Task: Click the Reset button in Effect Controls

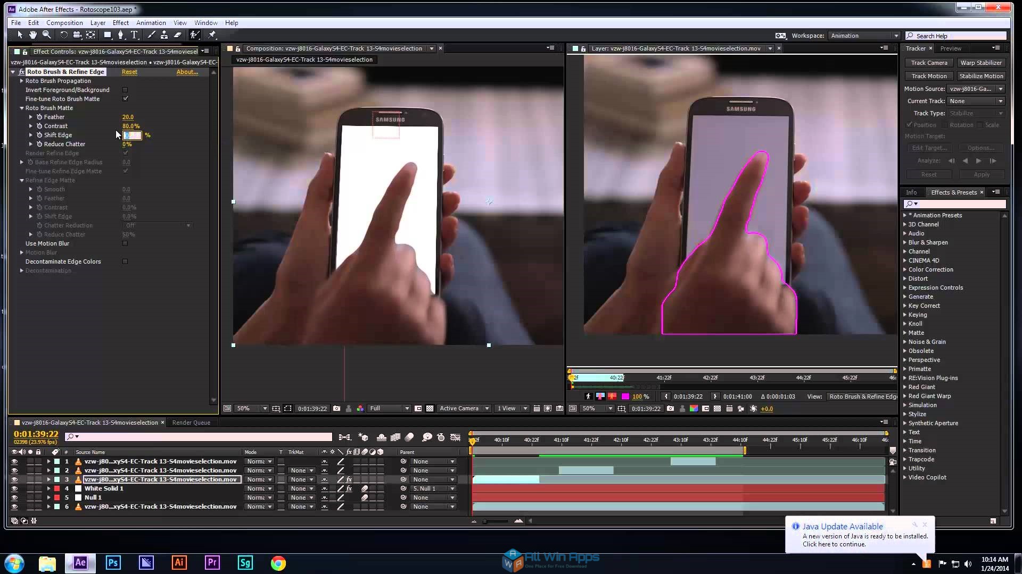Action: coord(129,72)
